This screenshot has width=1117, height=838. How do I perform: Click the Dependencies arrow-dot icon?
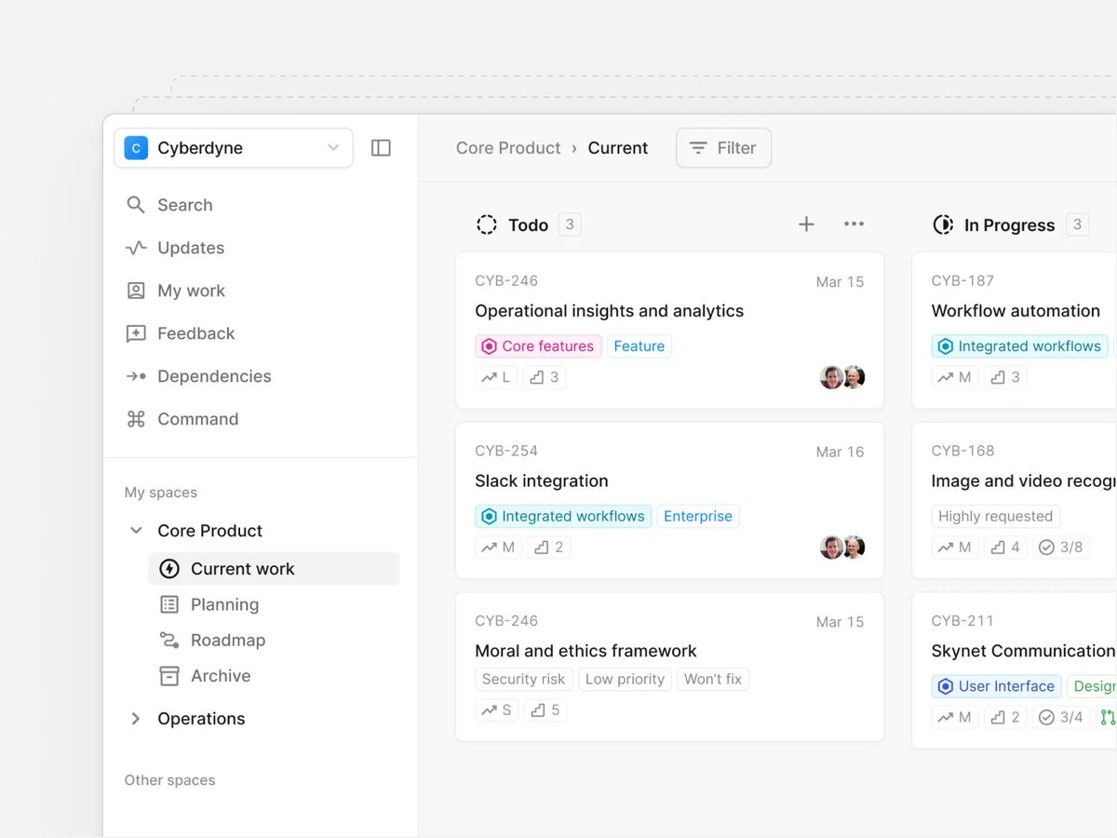click(136, 376)
